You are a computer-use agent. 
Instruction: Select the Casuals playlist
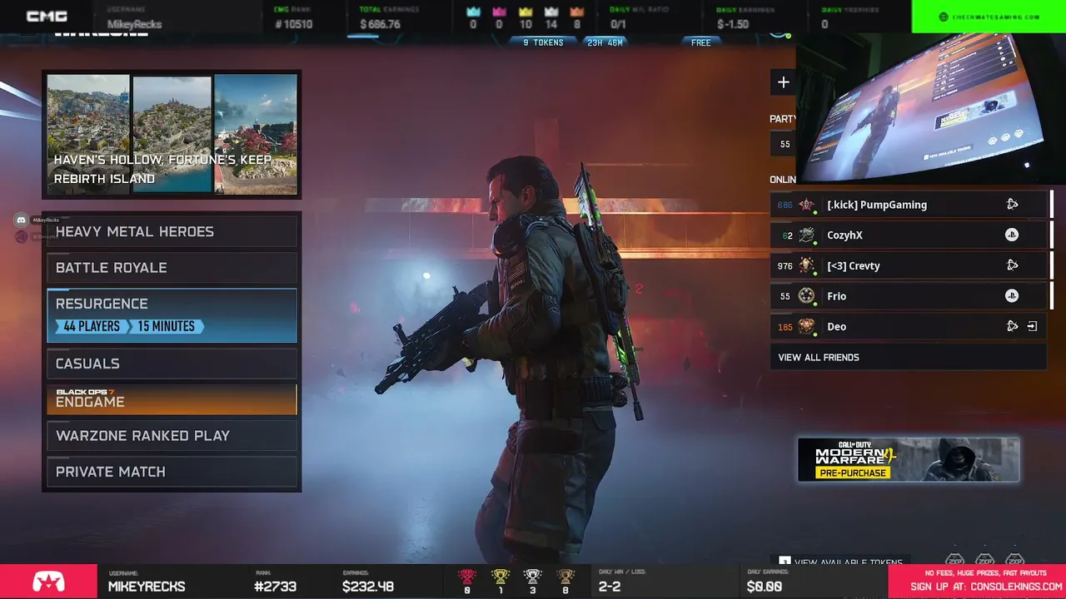(172, 364)
